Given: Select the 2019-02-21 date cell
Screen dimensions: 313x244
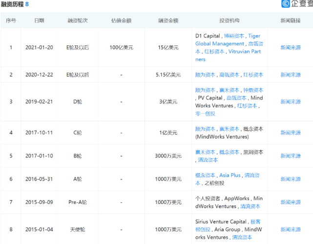Looking at the screenshot, I should 39,102.
